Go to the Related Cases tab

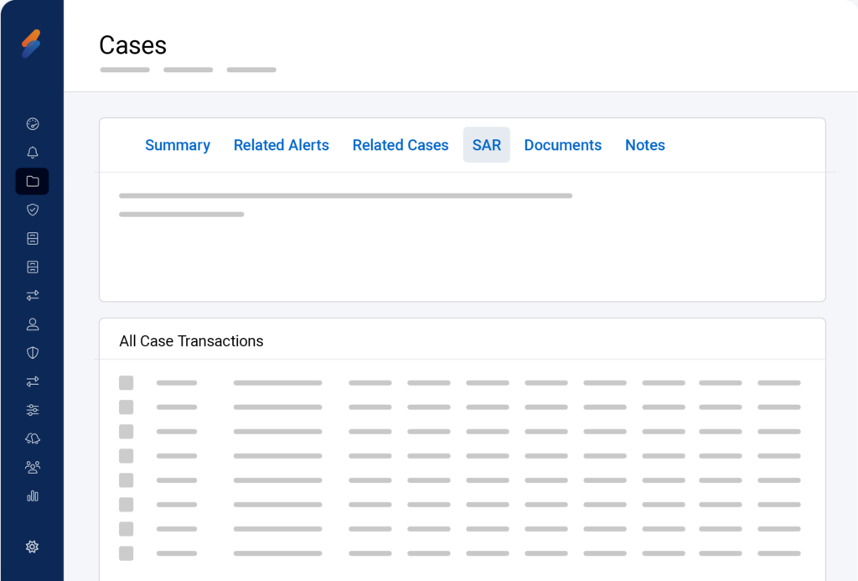point(401,145)
